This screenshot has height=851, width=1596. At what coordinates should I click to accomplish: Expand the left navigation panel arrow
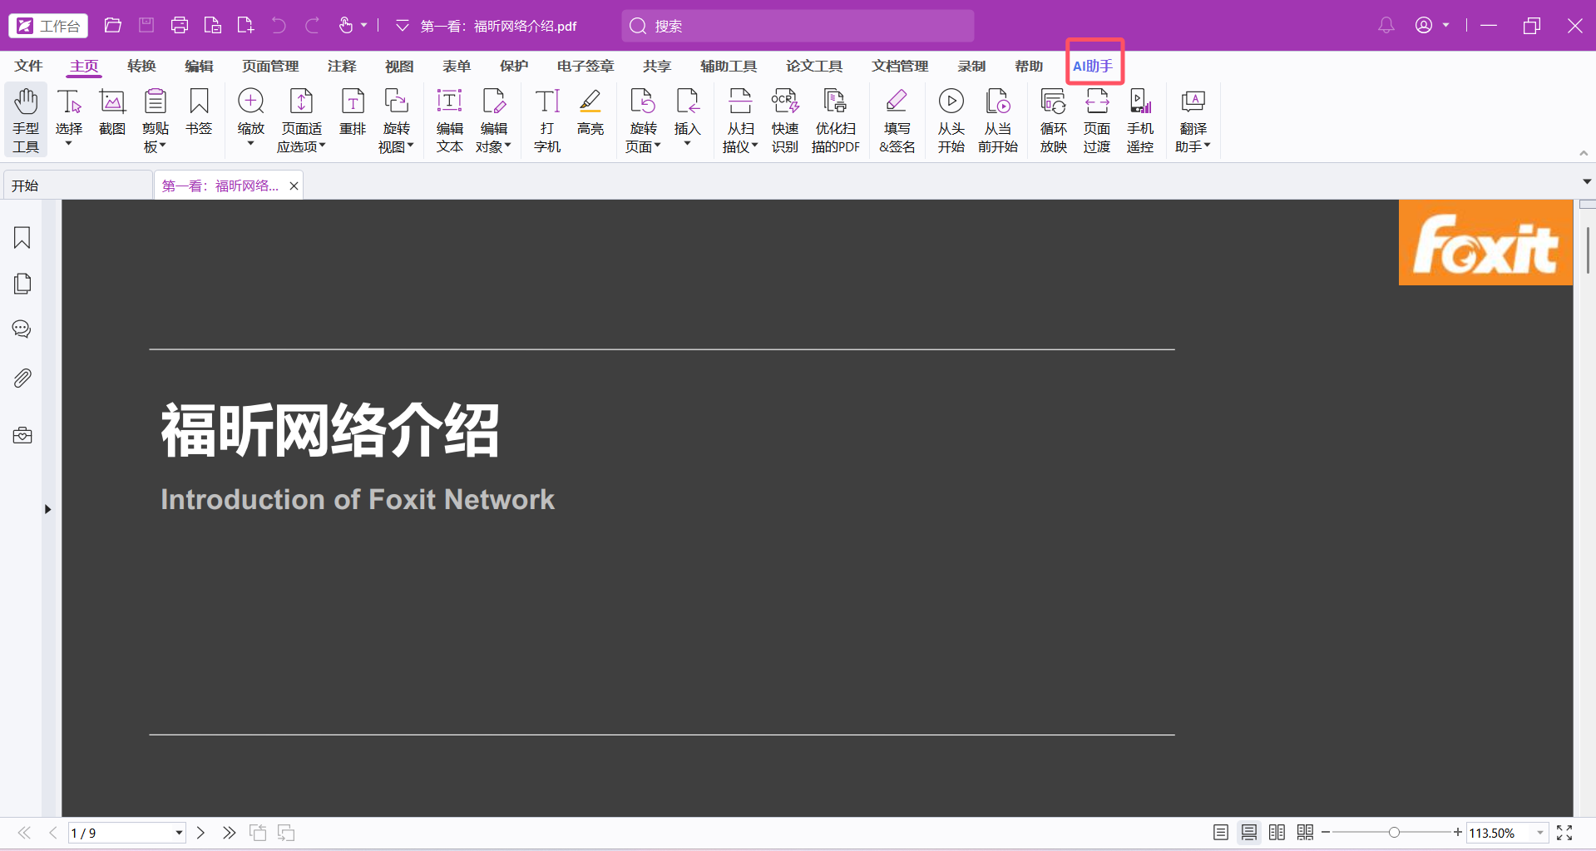[x=47, y=509]
